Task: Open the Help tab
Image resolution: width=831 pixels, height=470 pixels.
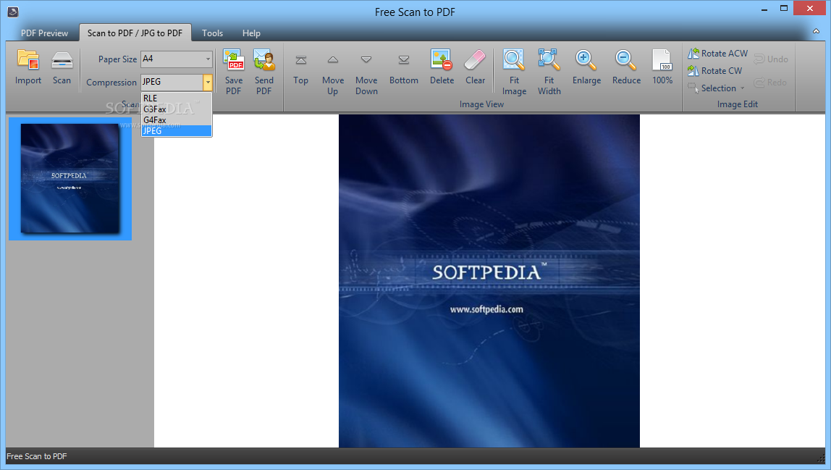Action: 251,33
